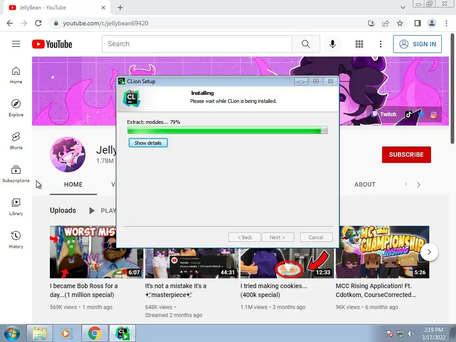Open MCC Rising Application video thumbnail
The width and height of the screenshot is (456, 342).
pos(383,252)
